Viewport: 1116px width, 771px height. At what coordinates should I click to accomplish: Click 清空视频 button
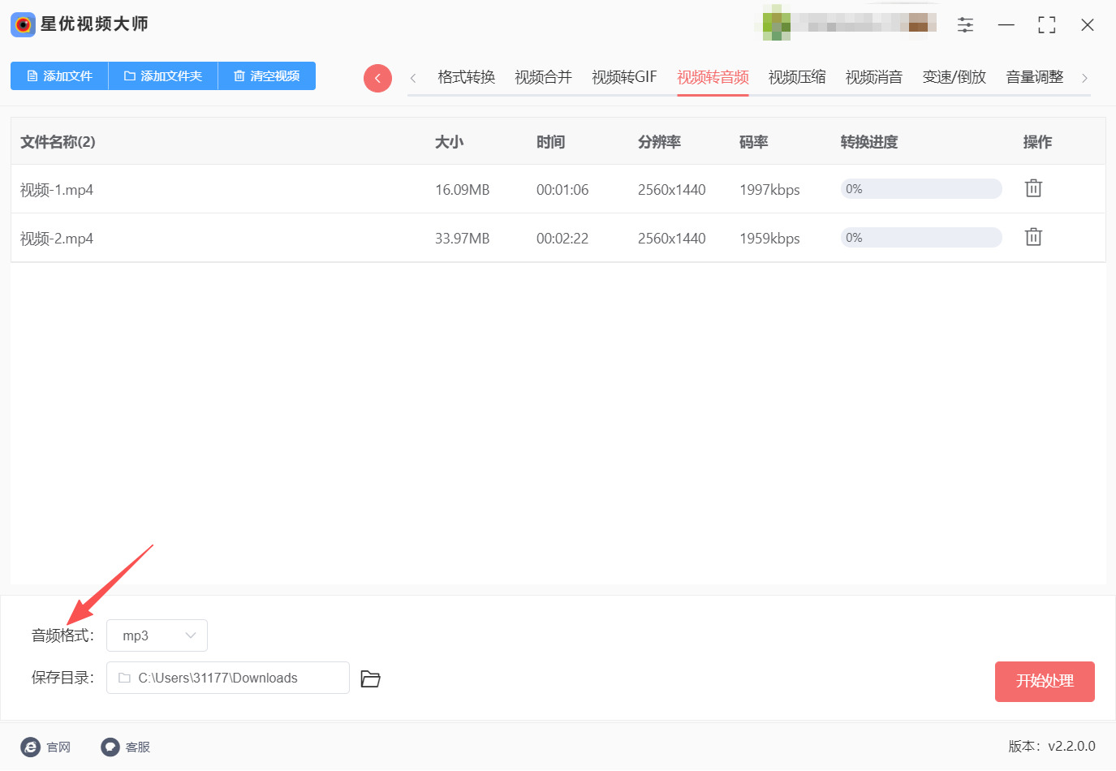coord(267,75)
